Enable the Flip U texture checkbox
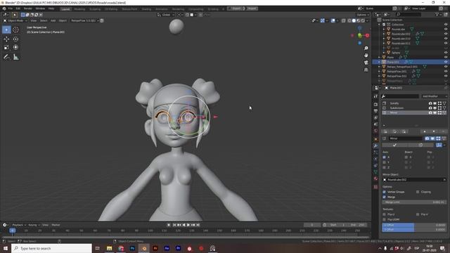This screenshot has height=253, width=450. 385,214
